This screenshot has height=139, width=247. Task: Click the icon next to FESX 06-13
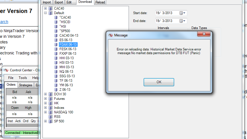click(x=56, y=49)
